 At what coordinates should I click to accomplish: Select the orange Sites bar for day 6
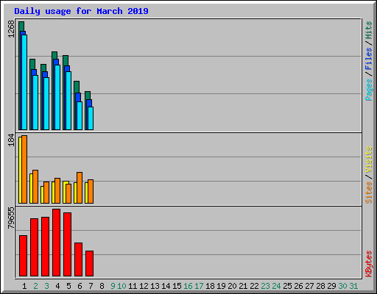80,187
